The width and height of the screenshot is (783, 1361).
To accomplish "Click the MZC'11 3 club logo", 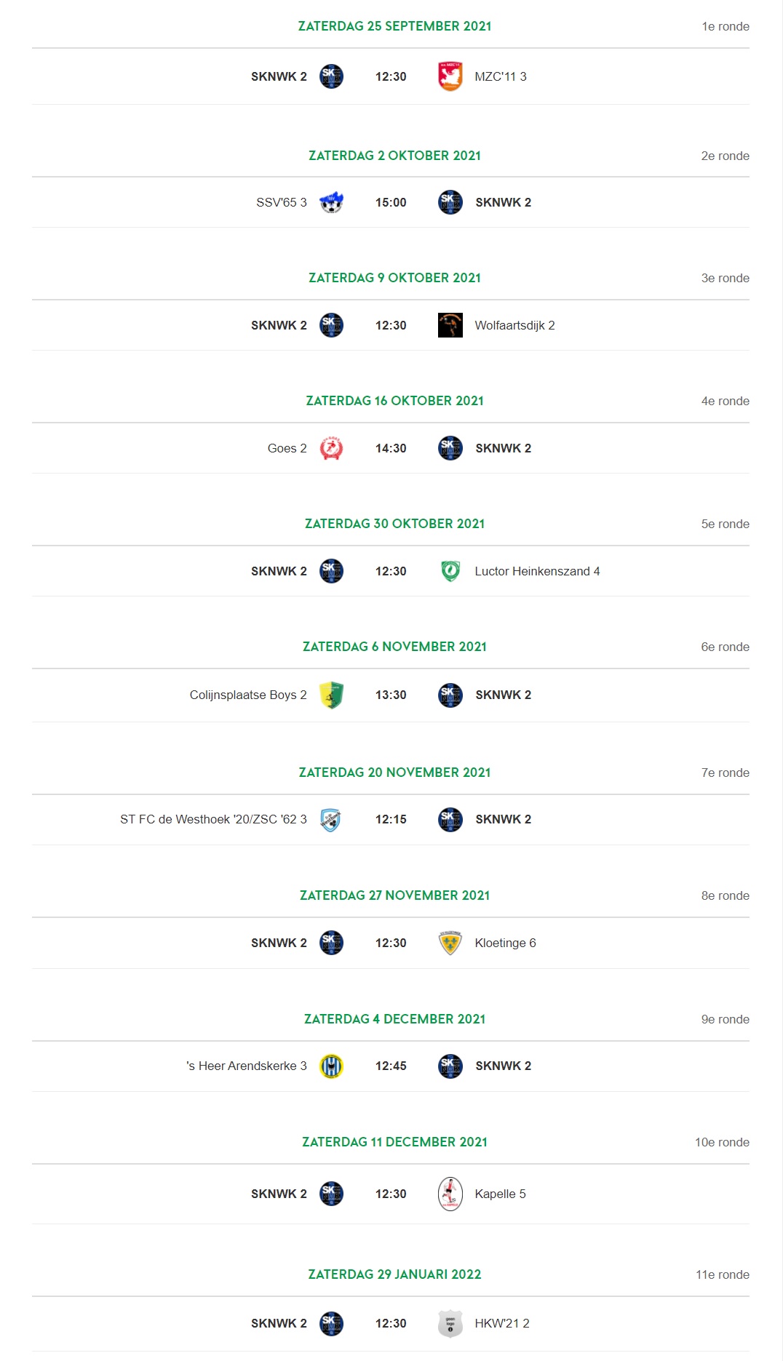I will click(x=450, y=76).
